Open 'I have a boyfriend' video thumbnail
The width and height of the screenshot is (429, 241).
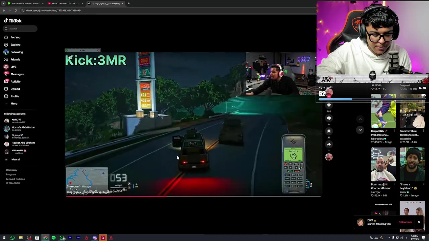412,164
